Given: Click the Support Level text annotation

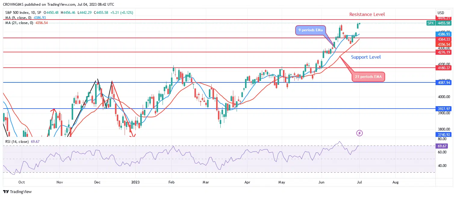Looking at the screenshot, I should 366,57.
